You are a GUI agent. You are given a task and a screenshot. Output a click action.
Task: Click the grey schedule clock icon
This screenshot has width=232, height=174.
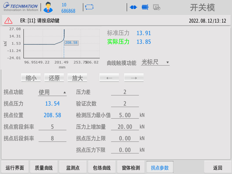[x=157, y=8]
